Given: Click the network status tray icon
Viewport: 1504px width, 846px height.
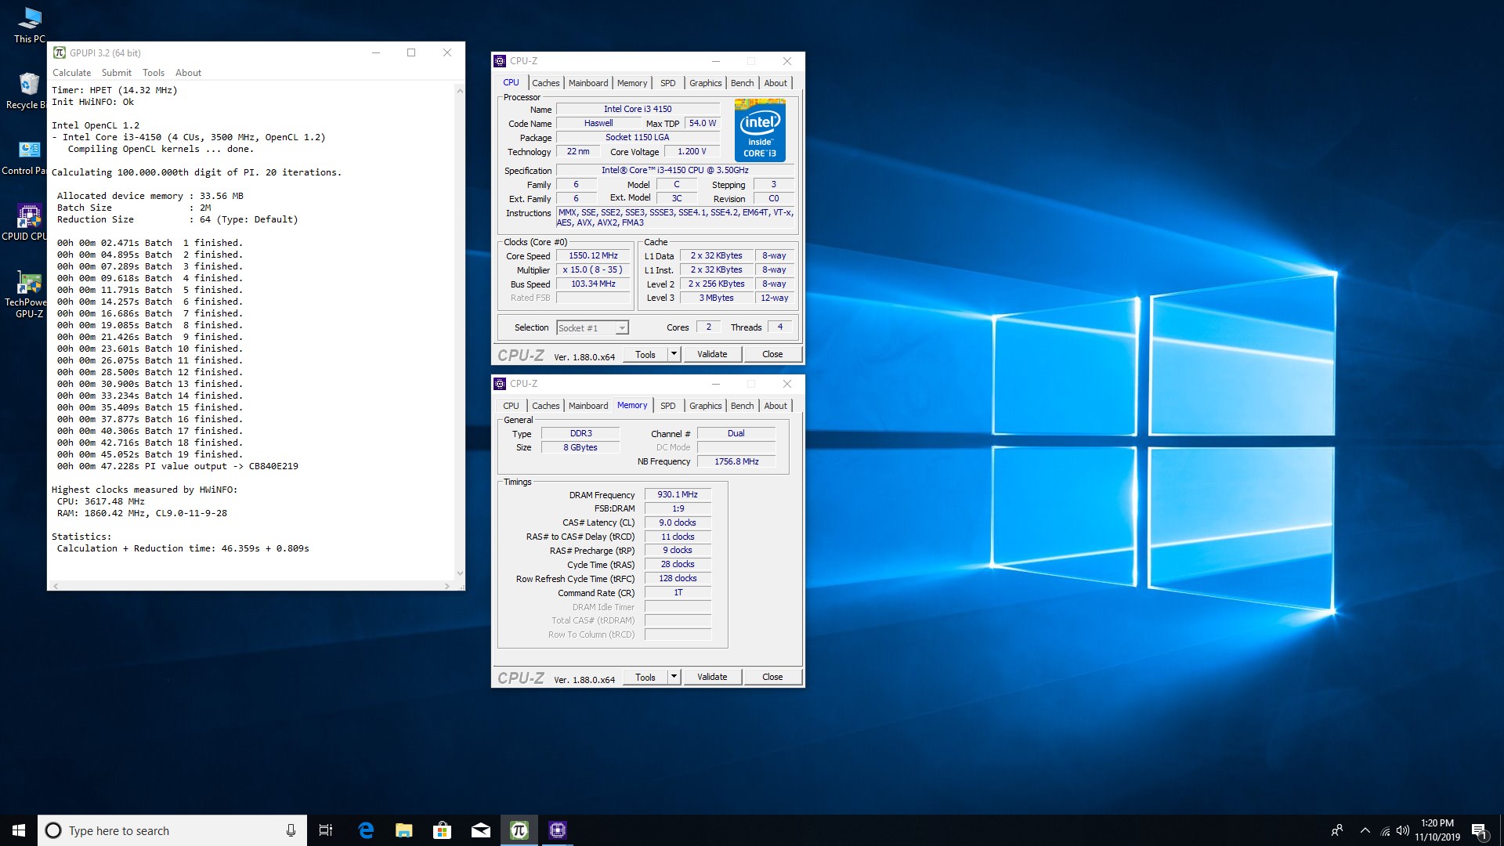Looking at the screenshot, I should coord(1385,831).
